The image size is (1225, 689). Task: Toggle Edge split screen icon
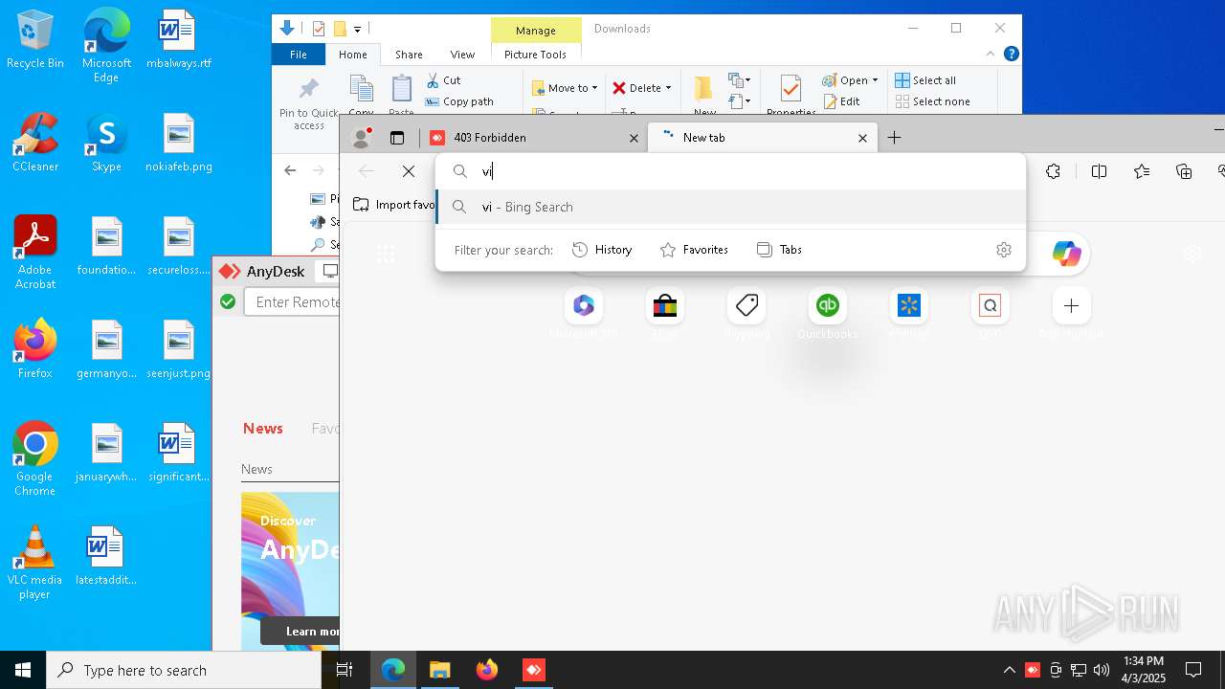click(x=1099, y=171)
